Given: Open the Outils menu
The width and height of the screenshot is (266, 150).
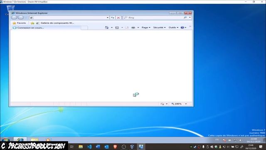Looking at the screenshot, I should [x=173, y=27].
